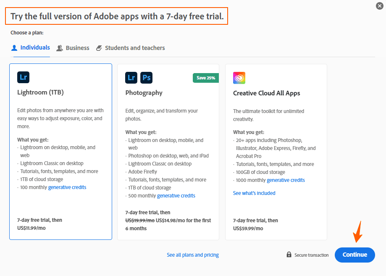The image size is (386, 276).
Task: Click the 7-day free trial headline
Action: click(117, 16)
